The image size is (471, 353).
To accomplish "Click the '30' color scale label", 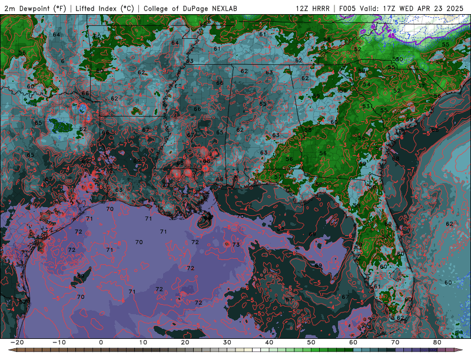I will (227, 342).
